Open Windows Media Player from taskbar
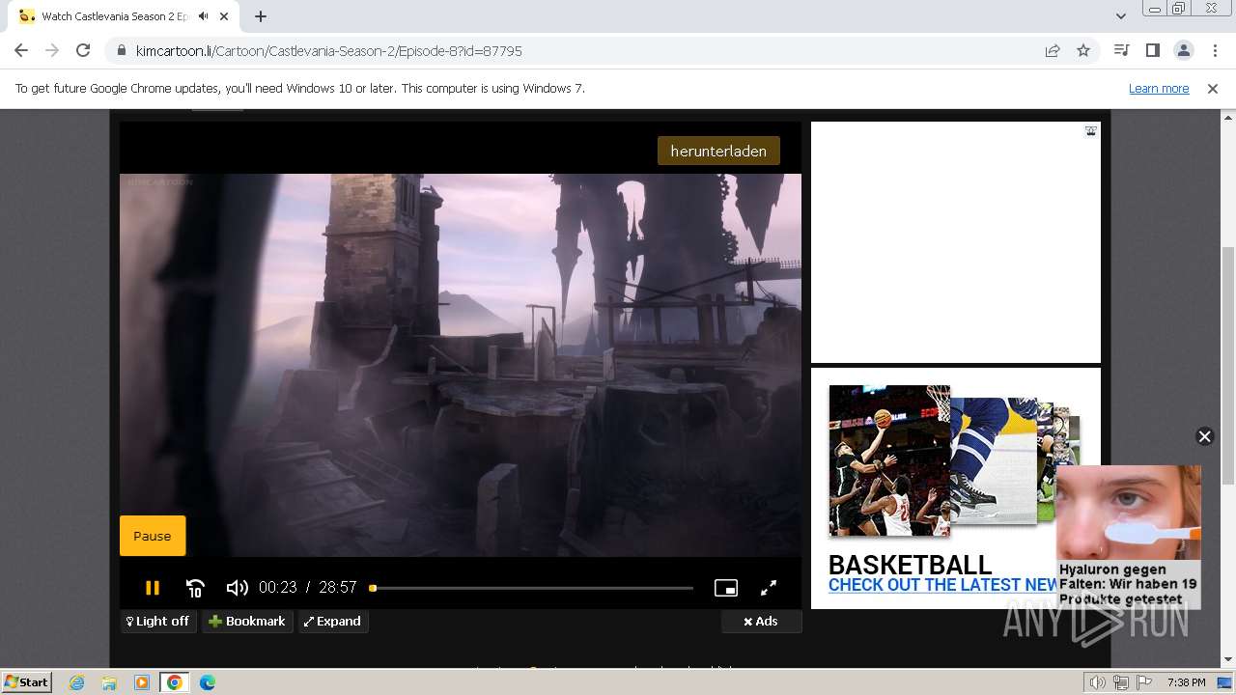1236x695 pixels. coord(142,682)
